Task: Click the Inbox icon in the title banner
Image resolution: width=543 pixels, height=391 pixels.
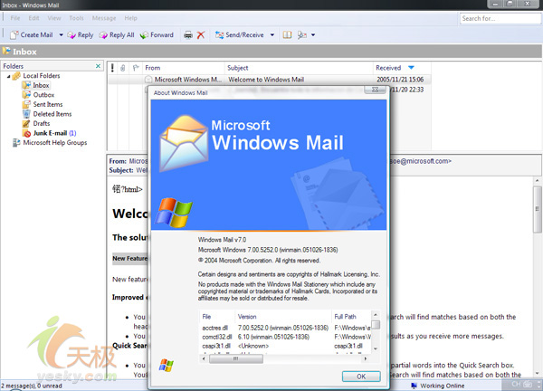Action: (x=6, y=52)
